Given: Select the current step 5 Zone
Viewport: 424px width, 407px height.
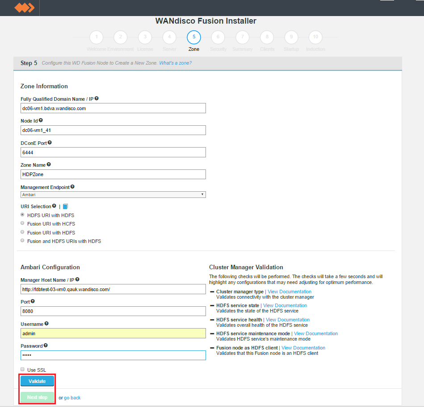Looking at the screenshot, I should click(x=193, y=37).
